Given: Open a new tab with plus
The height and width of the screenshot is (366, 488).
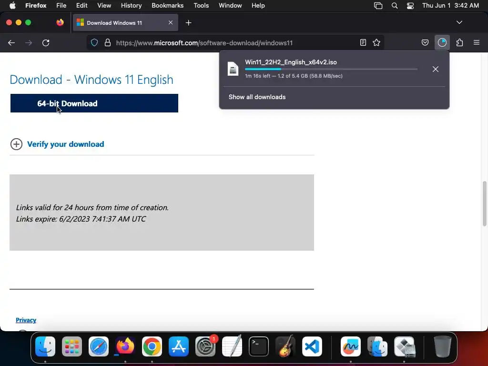Looking at the screenshot, I should 189,23.
